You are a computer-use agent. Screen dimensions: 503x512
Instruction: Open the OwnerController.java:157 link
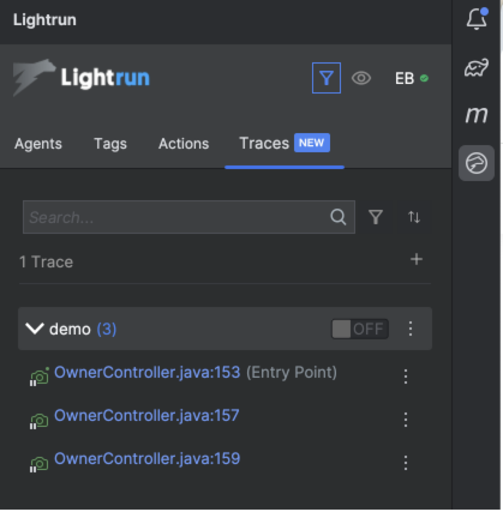click(146, 415)
